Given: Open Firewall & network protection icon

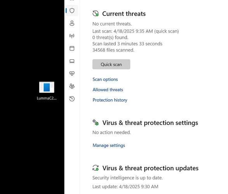Looking at the screenshot, I should click(x=72, y=36).
